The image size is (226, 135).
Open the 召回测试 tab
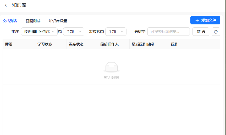[33, 21]
